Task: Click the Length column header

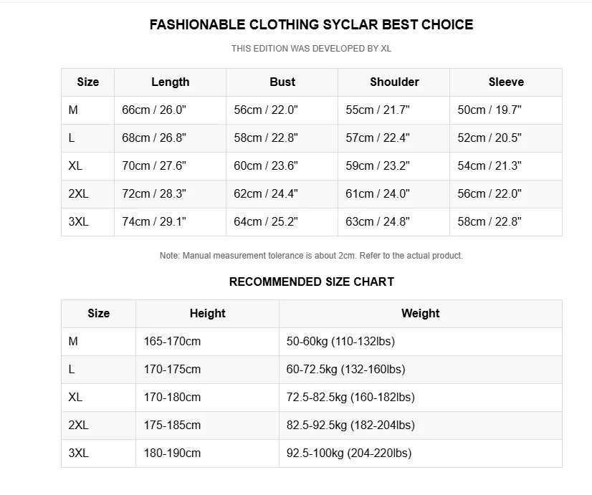Action: (x=170, y=82)
